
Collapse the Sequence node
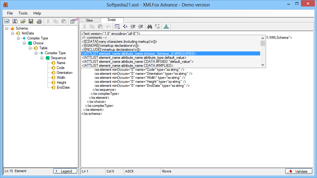click(x=42, y=58)
